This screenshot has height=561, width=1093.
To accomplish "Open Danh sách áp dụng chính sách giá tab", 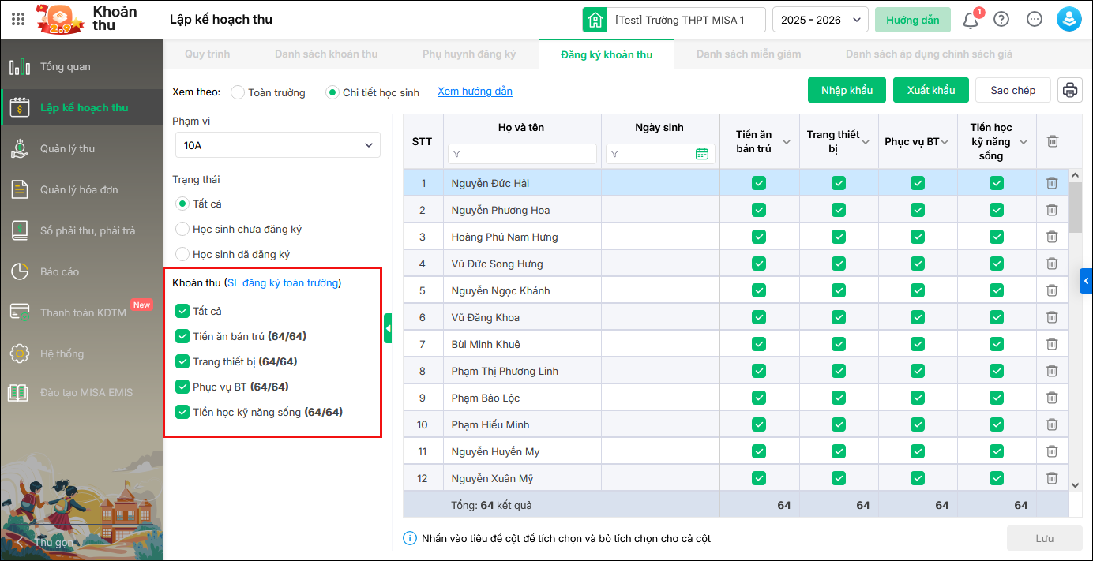I will pyautogui.click(x=929, y=54).
